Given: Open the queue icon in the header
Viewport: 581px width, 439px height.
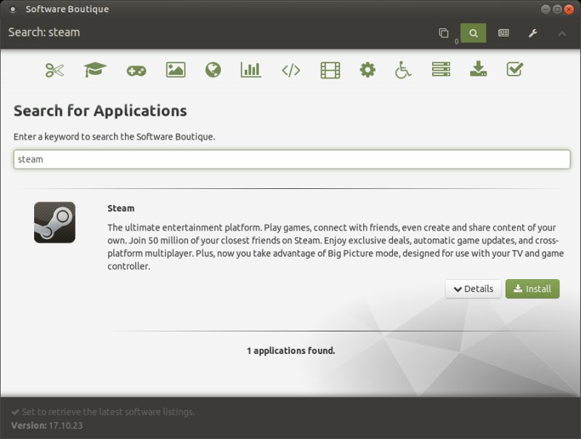Looking at the screenshot, I should pyautogui.click(x=444, y=33).
